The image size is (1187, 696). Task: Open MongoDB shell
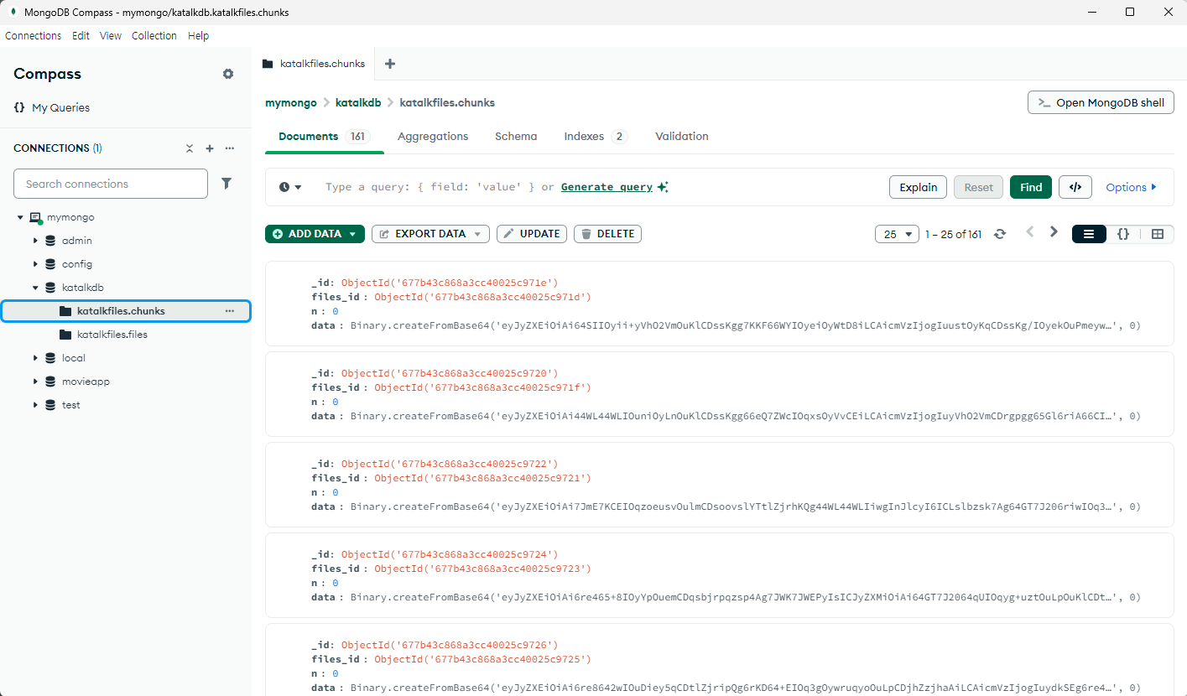(x=1101, y=102)
